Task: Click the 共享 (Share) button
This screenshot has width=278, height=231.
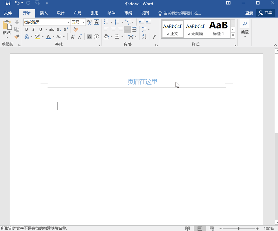Action: [x=266, y=13]
